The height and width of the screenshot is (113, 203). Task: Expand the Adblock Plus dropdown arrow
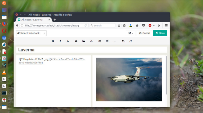pyautogui.click(x=154, y=25)
